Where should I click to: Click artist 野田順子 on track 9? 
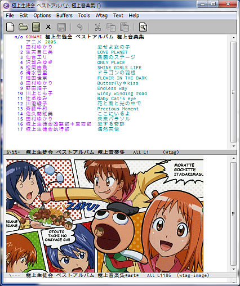tap(36, 88)
